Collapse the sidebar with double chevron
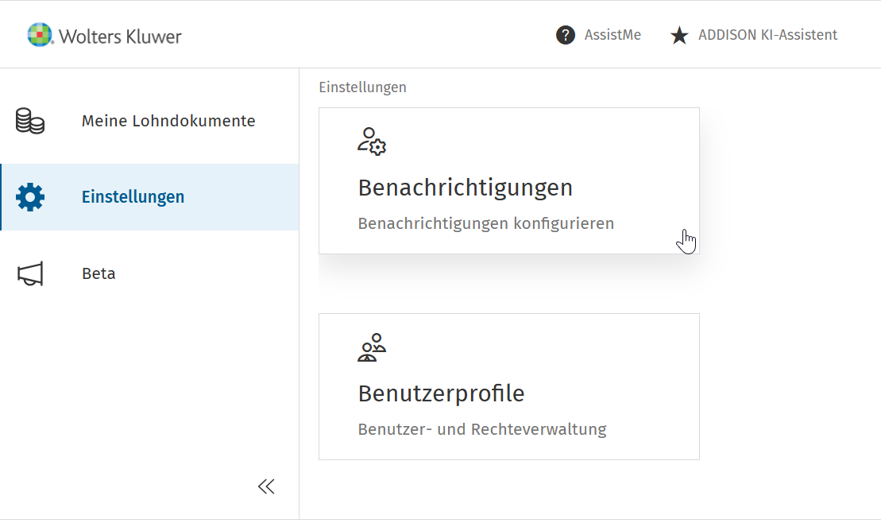This screenshot has height=523, width=881. [x=266, y=486]
